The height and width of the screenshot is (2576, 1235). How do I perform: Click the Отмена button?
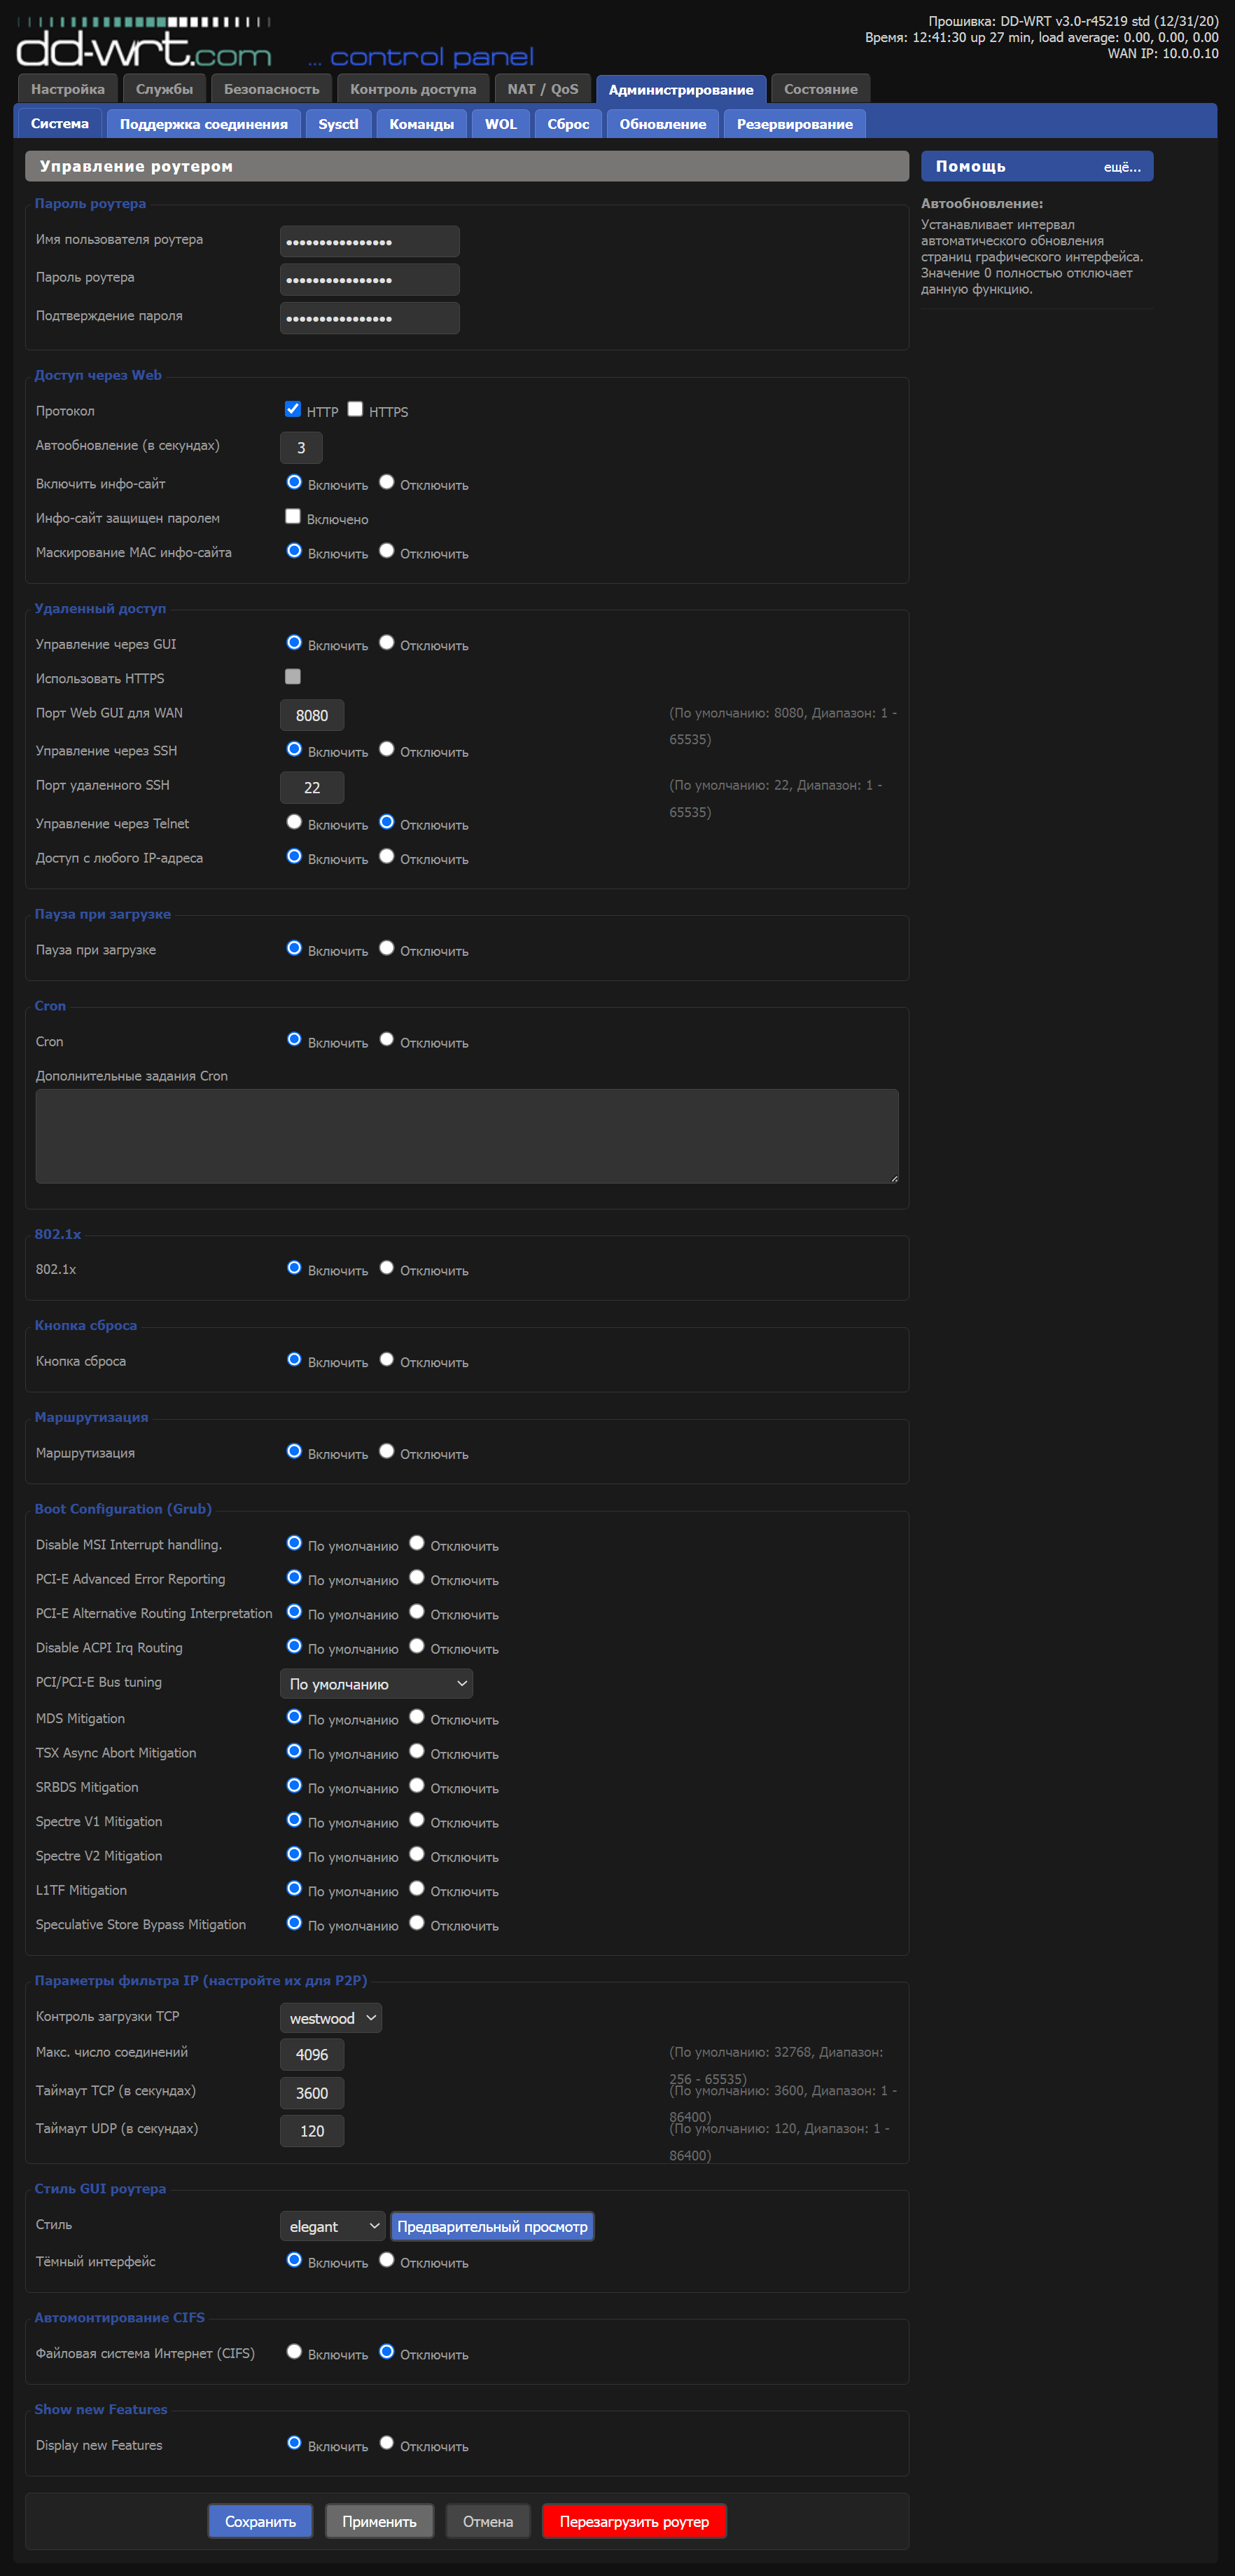coord(487,2521)
